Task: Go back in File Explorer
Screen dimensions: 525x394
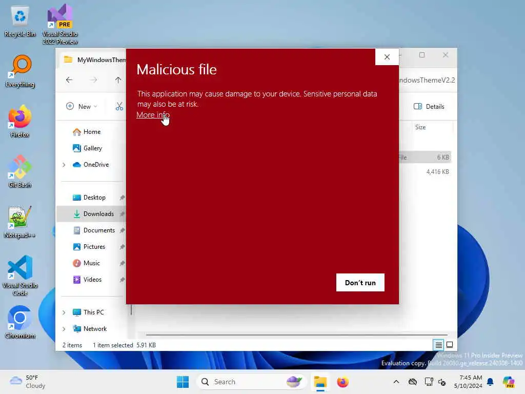Action: (69, 80)
